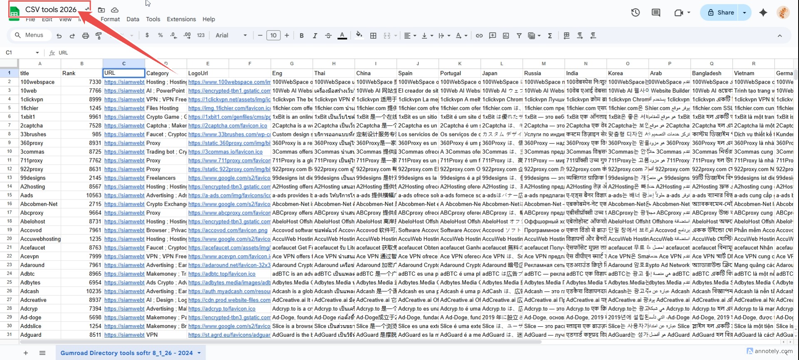
Task: Open the sheet tab options arrow
Action: tap(199, 353)
